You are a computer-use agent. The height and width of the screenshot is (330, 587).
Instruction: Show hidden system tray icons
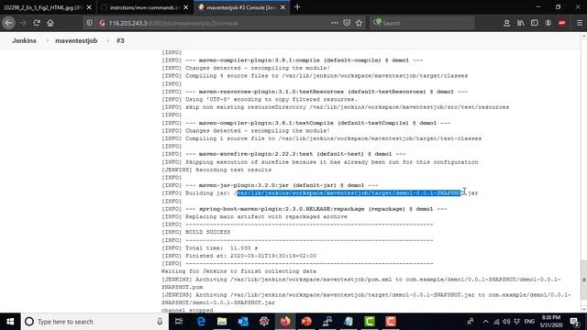(485, 322)
